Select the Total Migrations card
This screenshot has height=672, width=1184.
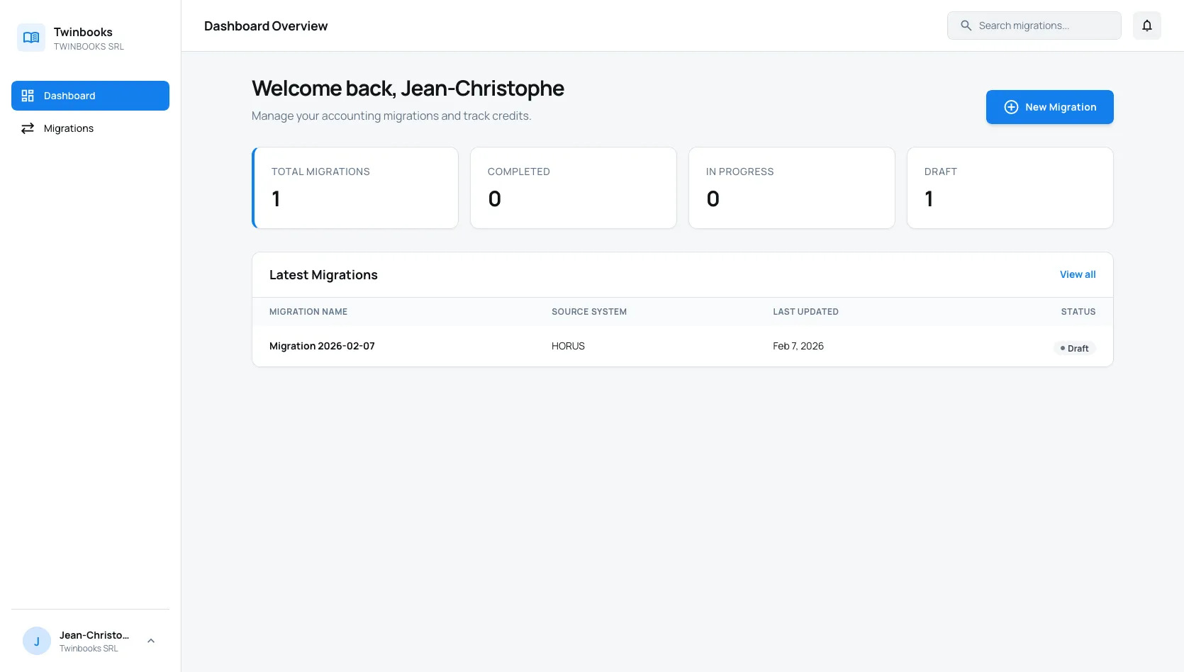(x=354, y=188)
